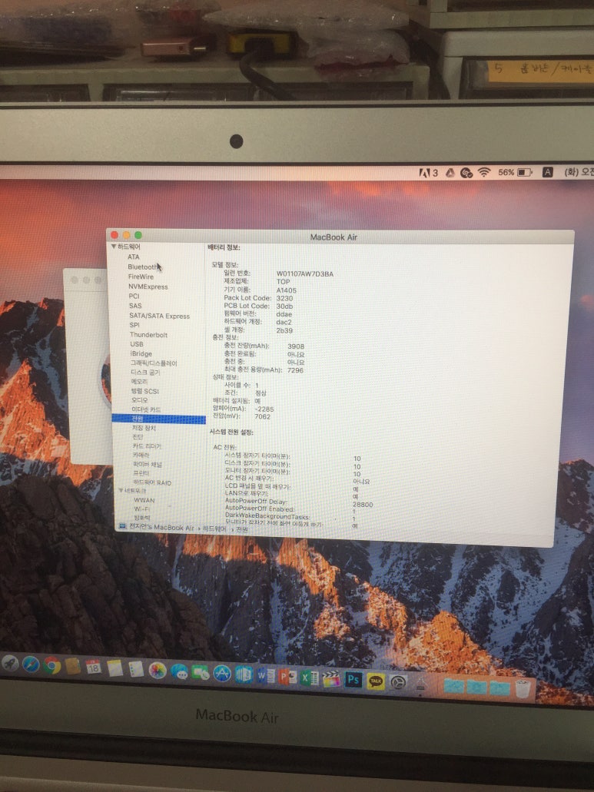
Task: Select ATA in hardware sidebar
Action: [x=134, y=257]
